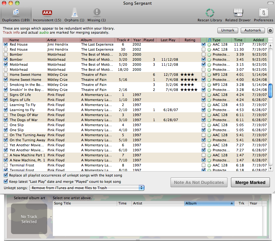Open the Missing songs view

click(97, 15)
